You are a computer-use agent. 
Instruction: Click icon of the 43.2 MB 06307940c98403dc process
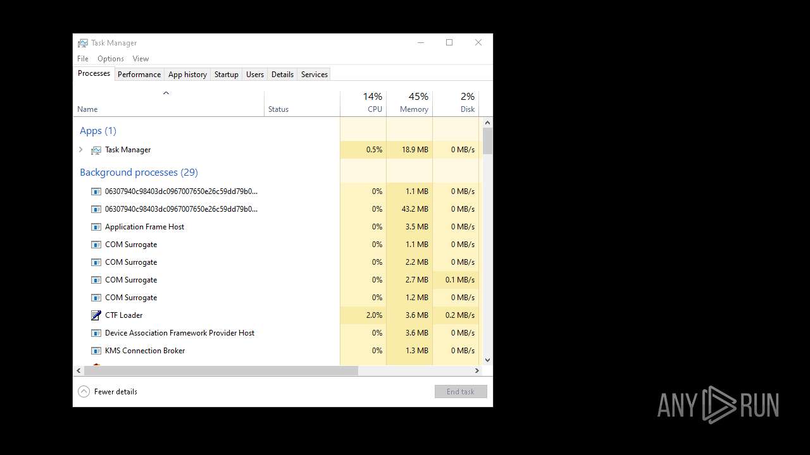pyautogui.click(x=96, y=209)
